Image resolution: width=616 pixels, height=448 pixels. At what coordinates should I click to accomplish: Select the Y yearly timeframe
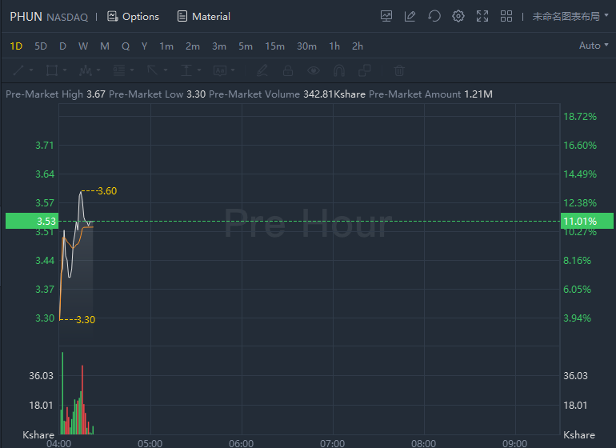coord(144,46)
